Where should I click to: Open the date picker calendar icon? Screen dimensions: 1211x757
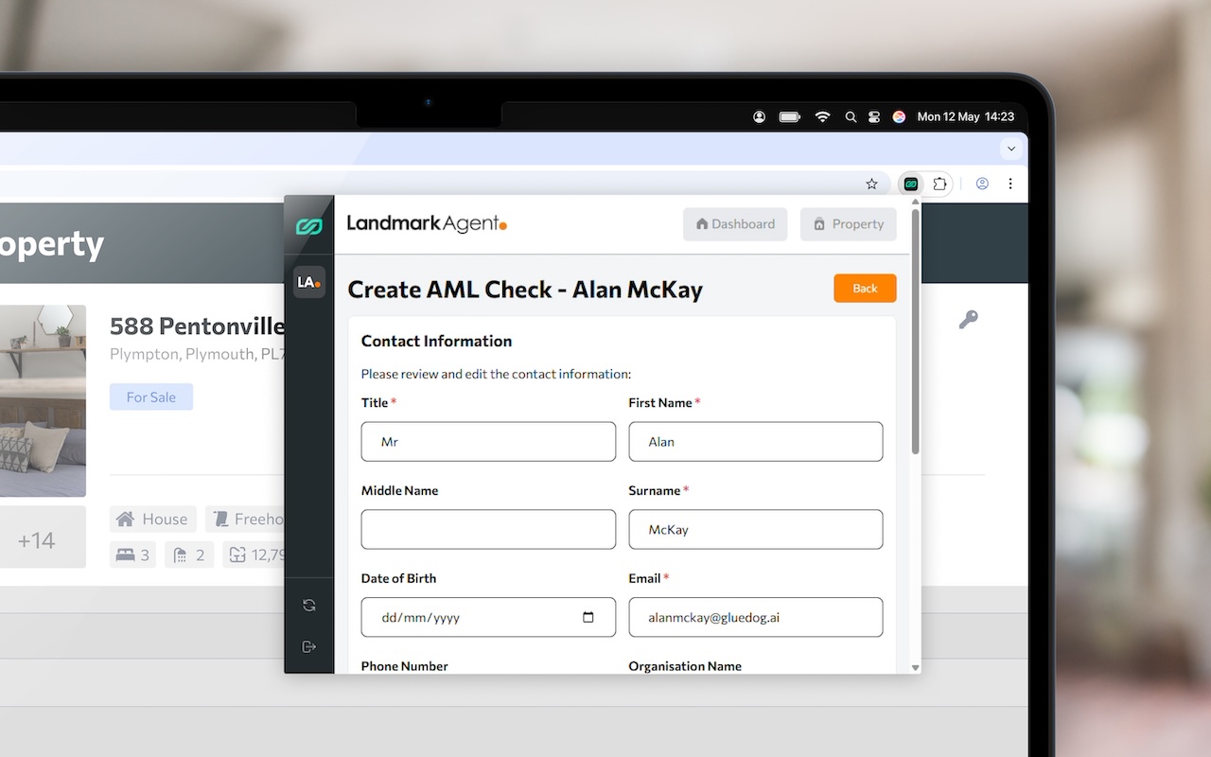pos(588,617)
